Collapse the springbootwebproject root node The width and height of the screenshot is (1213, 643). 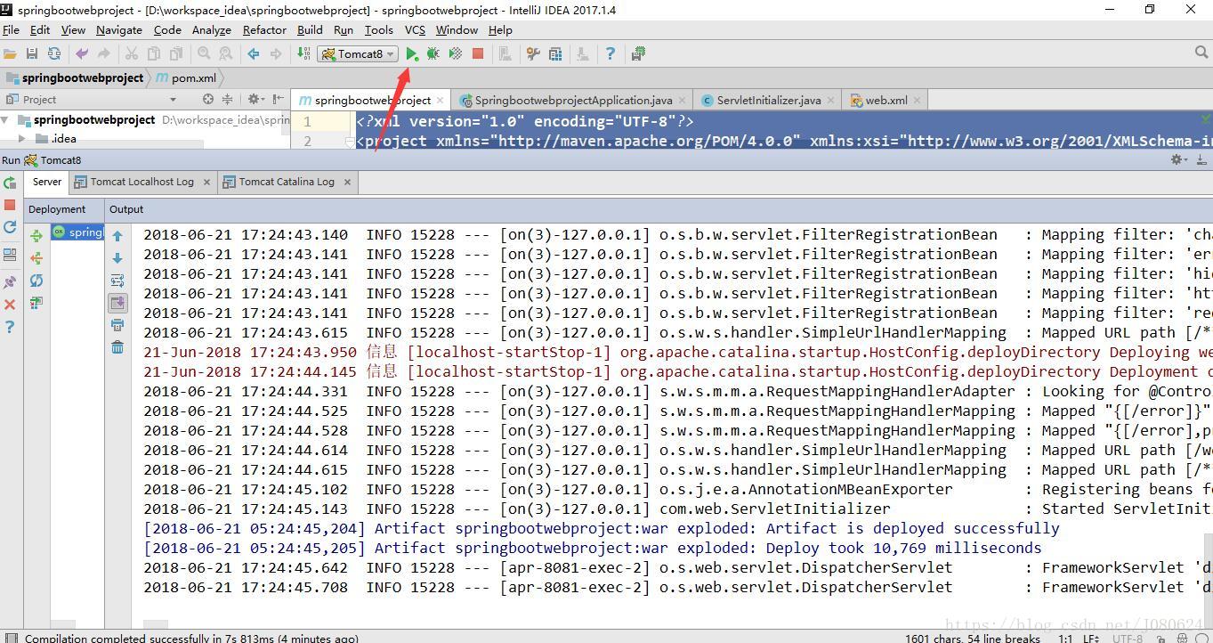click(6, 120)
